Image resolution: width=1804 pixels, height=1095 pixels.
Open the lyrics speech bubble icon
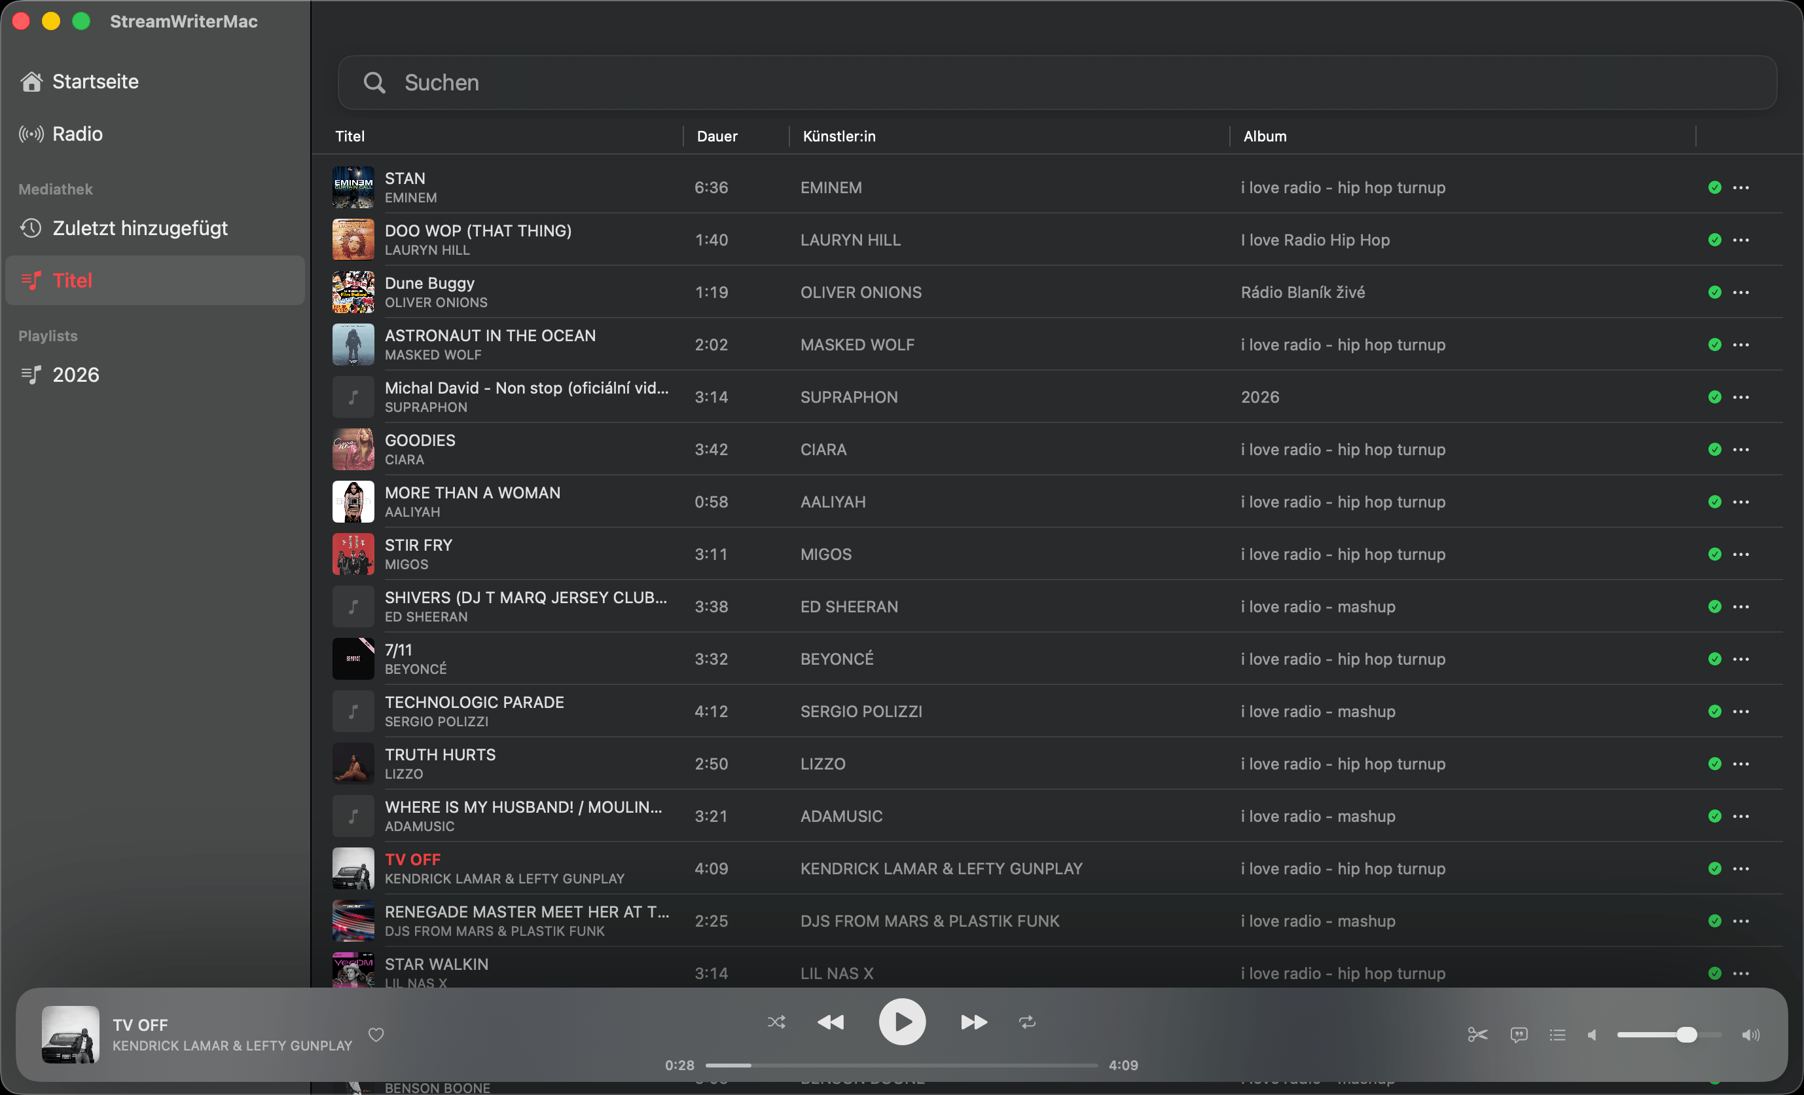coord(1519,1034)
